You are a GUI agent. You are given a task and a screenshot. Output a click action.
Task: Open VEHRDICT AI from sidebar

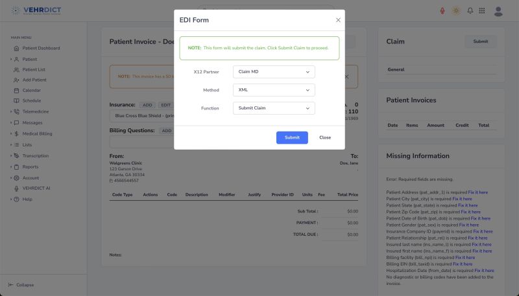(36, 188)
